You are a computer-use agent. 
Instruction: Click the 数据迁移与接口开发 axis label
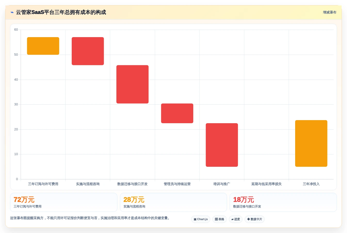pyautogui.click(x=132, y=184)
